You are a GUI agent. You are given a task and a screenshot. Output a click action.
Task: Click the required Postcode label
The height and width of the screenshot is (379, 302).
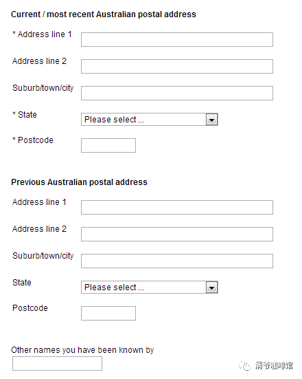tap(33, 140)
